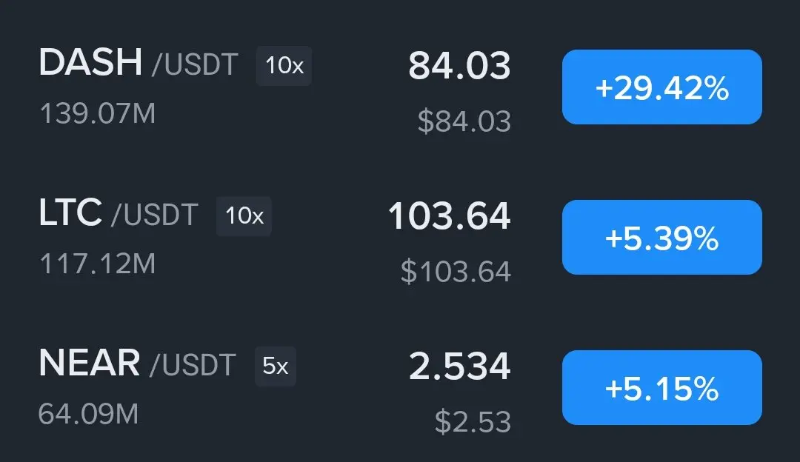Click the DASH volume 139.07M
Image resolution: width=800 pixels, height=462 pixels.
pos(98,113)
